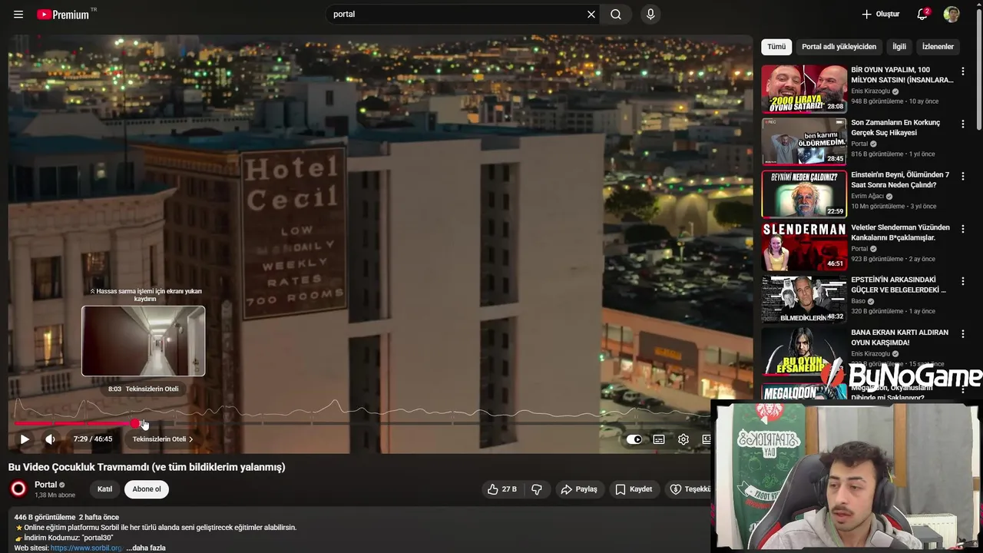This screenshot has width=983, height=553.
Task: Select the İlgili filter chip
Action: (x=899, y=47)
